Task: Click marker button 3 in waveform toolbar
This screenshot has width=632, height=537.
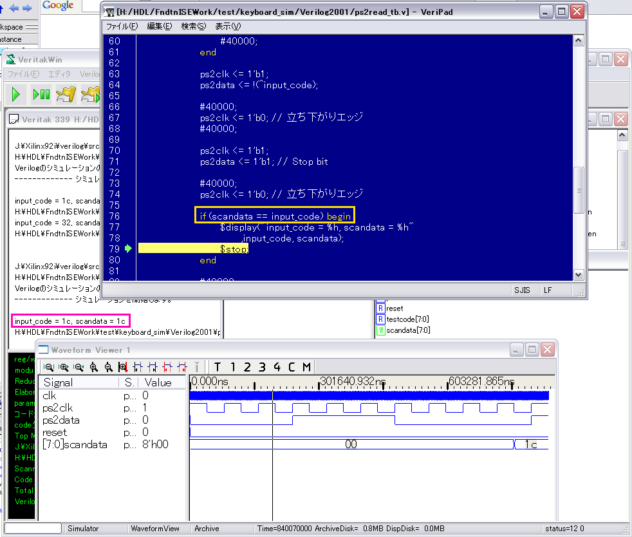Action: [x=262, y=367]
